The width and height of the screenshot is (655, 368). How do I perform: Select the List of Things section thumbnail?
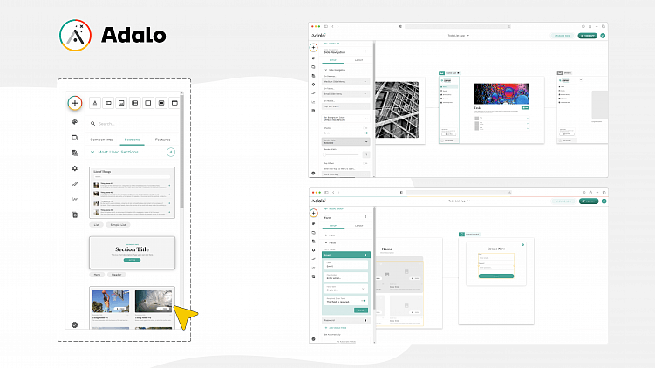132,193
